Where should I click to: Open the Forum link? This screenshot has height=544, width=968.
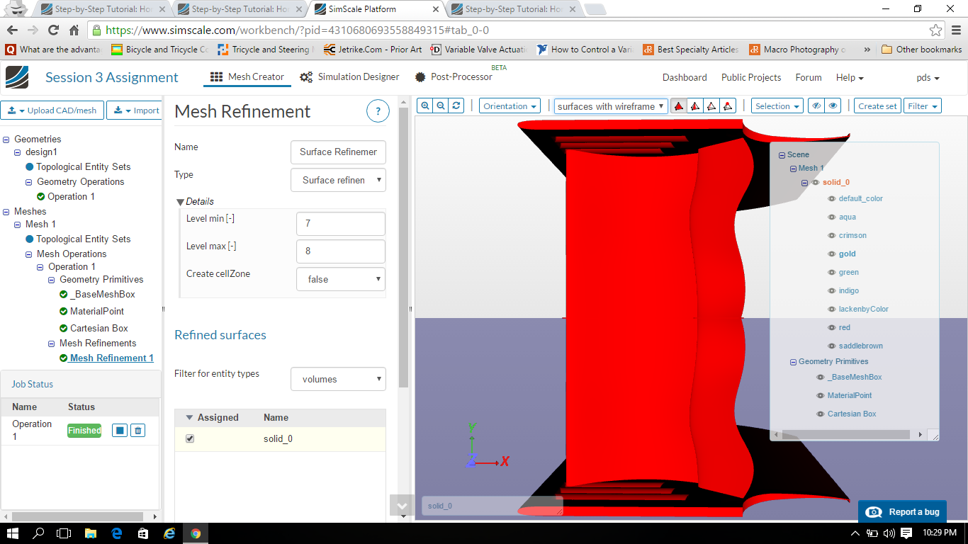809,78
